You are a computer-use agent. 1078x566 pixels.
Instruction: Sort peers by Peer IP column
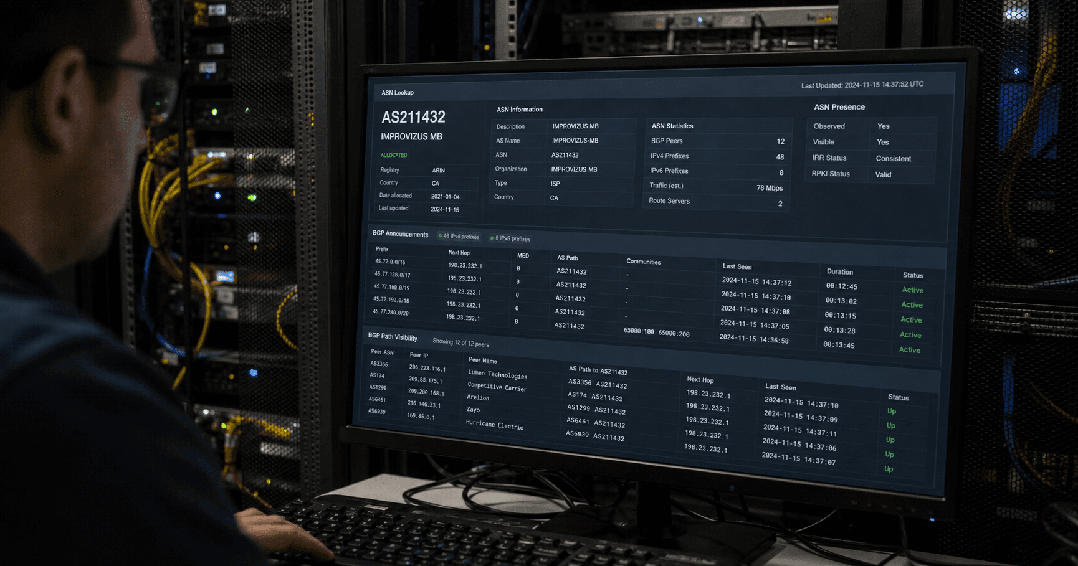tap(419, 355)
